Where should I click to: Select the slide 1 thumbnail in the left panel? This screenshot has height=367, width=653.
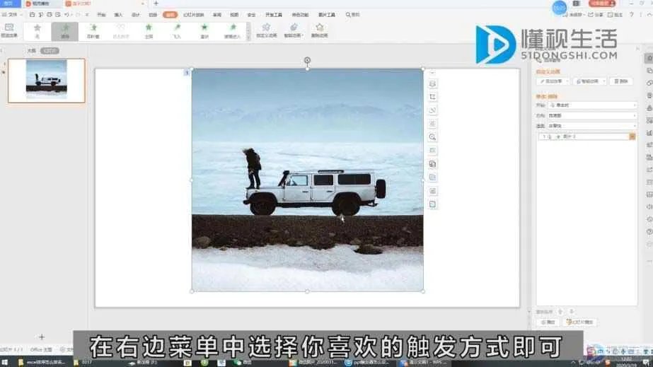pos(47,81)
